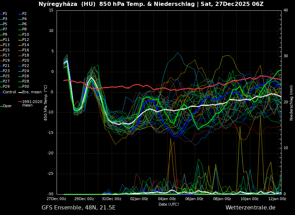The height and width of the screenshot is (215, 295).
Task: Select the Oper legend entry
Action: pyautogui.click(x=7, y=106)
